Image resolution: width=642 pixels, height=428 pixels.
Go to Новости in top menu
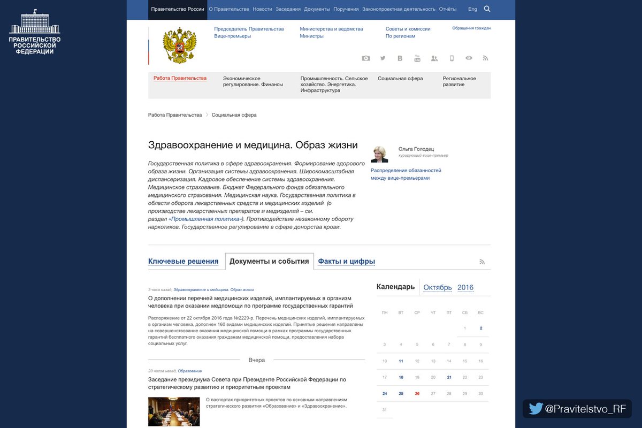point(262,9)
